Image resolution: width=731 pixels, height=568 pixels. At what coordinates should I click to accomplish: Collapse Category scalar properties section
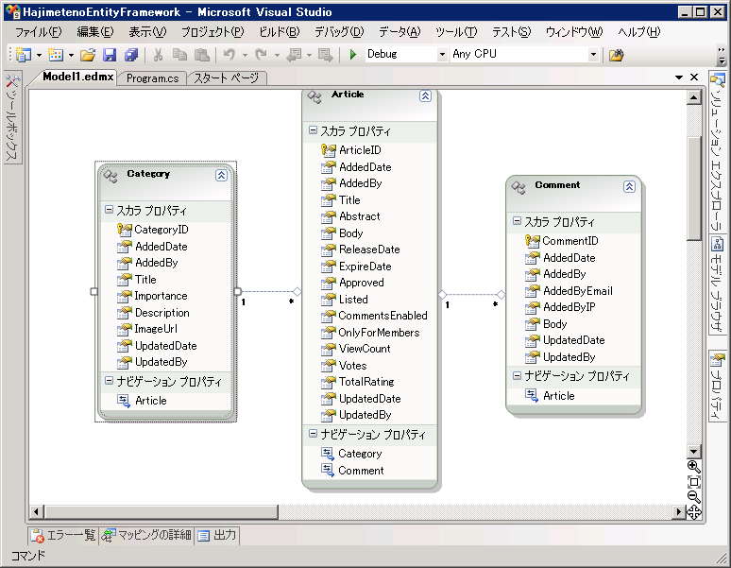pos(109,210)
